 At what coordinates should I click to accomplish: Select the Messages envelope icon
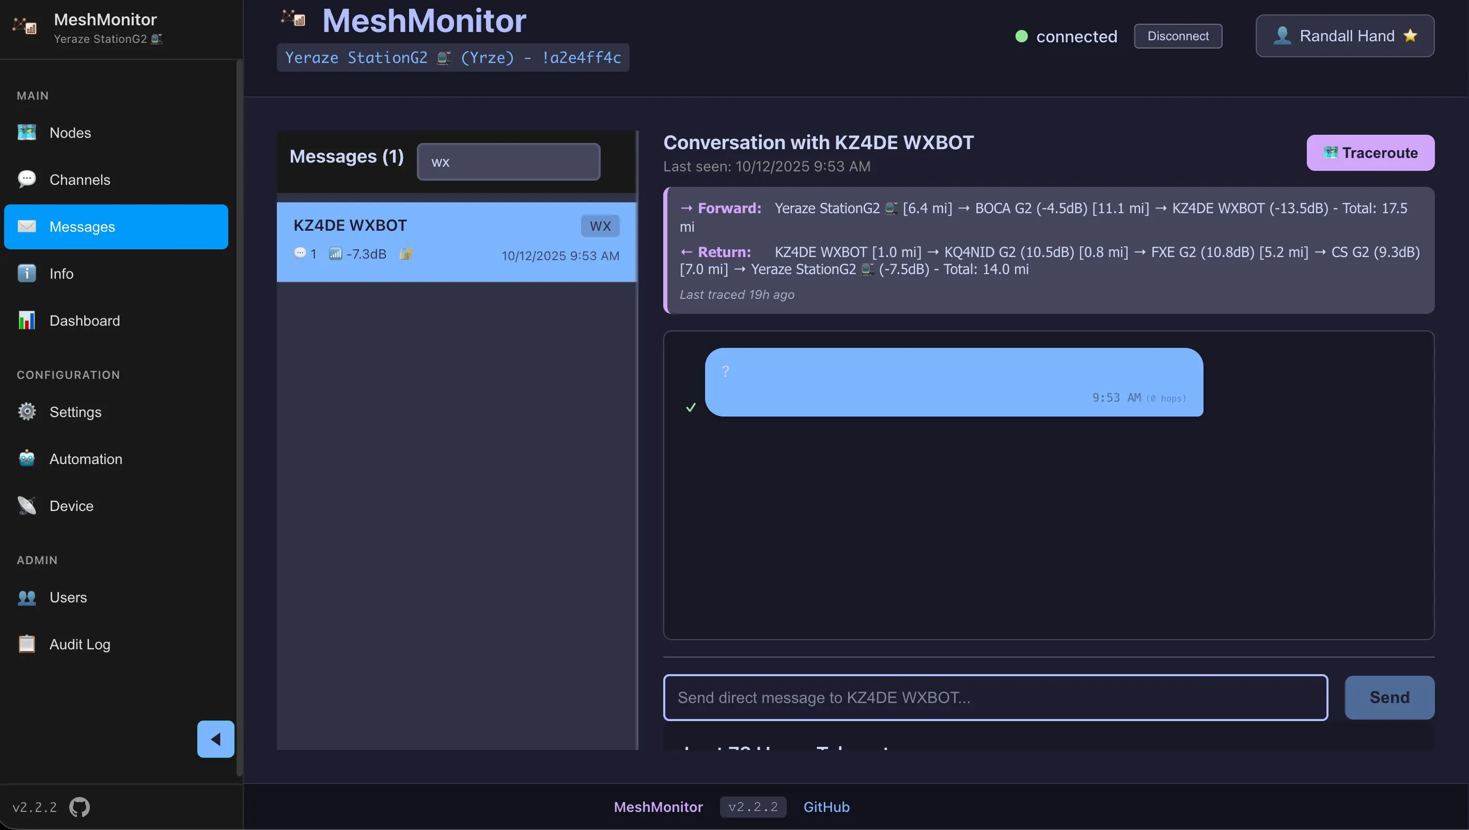(x=26, y=226)
